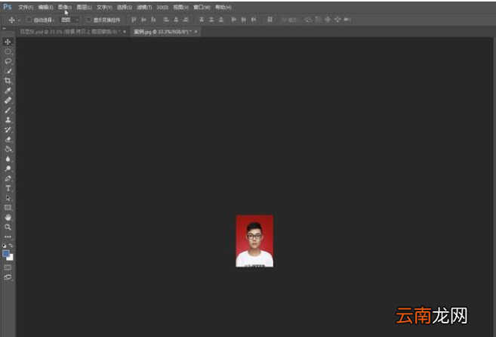The height and width of the screenshot is (337, 496).
Task: Open the 3D(D) menu
Action: coord(162,7)
